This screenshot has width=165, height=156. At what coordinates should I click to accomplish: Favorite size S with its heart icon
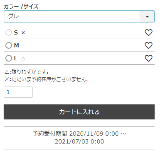pyautogui.click(x=148, y=32)
